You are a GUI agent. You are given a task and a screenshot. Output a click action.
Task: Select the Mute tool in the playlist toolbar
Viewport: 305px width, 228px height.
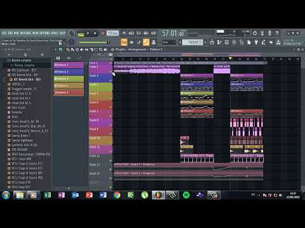click(82, 49)
